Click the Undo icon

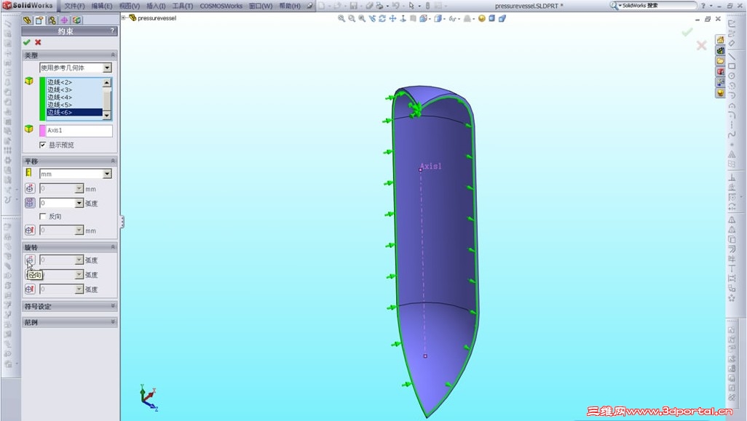point(395,6)
